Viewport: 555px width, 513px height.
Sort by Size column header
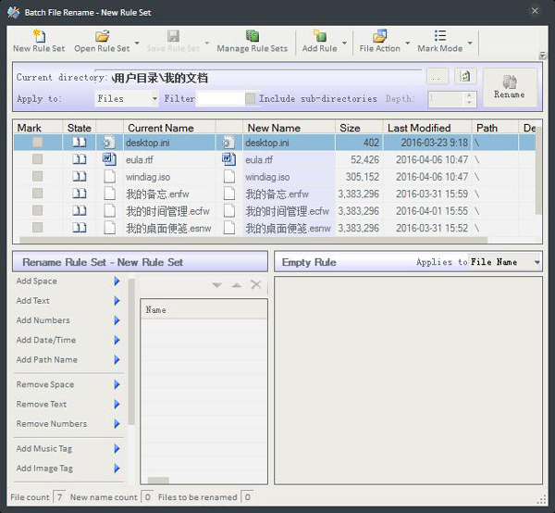coord(359,128)
